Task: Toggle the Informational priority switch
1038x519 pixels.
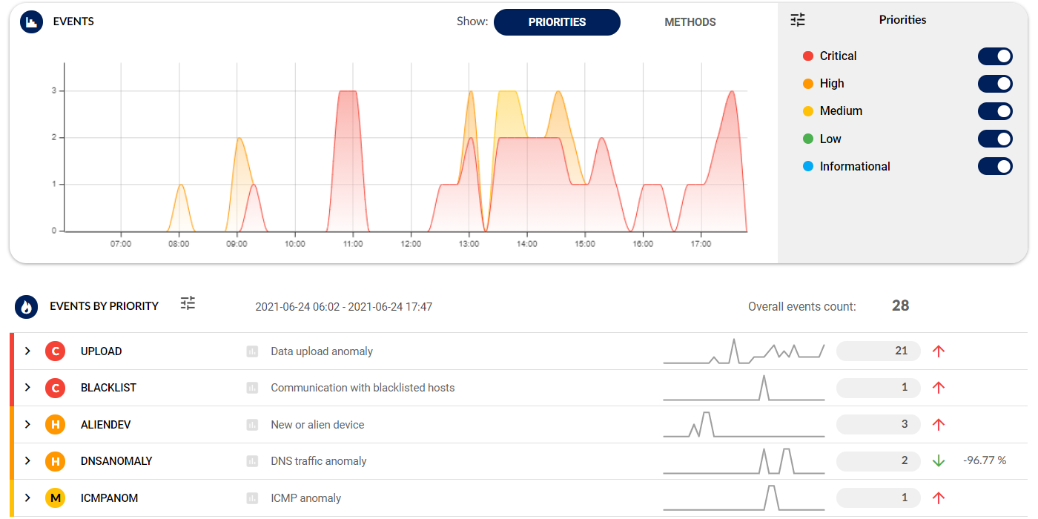Action: tap(994, 166)
